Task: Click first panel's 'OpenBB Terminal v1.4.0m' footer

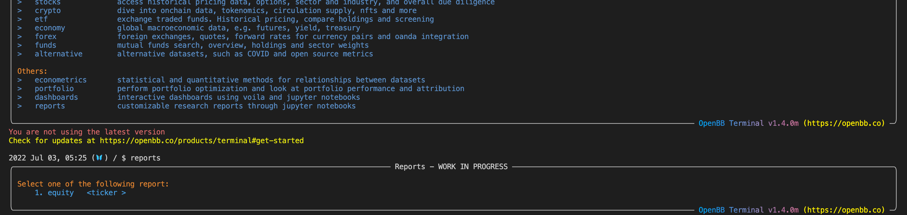Action: [x=749, y=123]
